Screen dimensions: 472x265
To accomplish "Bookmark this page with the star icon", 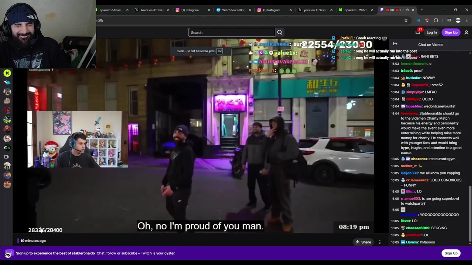I will [406, 20].
